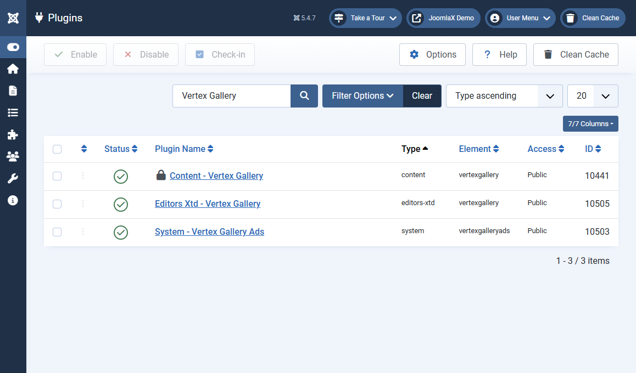The width and height of the screenshot is (636, 373).
Task: Sort by the ordering column arrows icon
Action: pyautogui.click(x=84, y=149)
